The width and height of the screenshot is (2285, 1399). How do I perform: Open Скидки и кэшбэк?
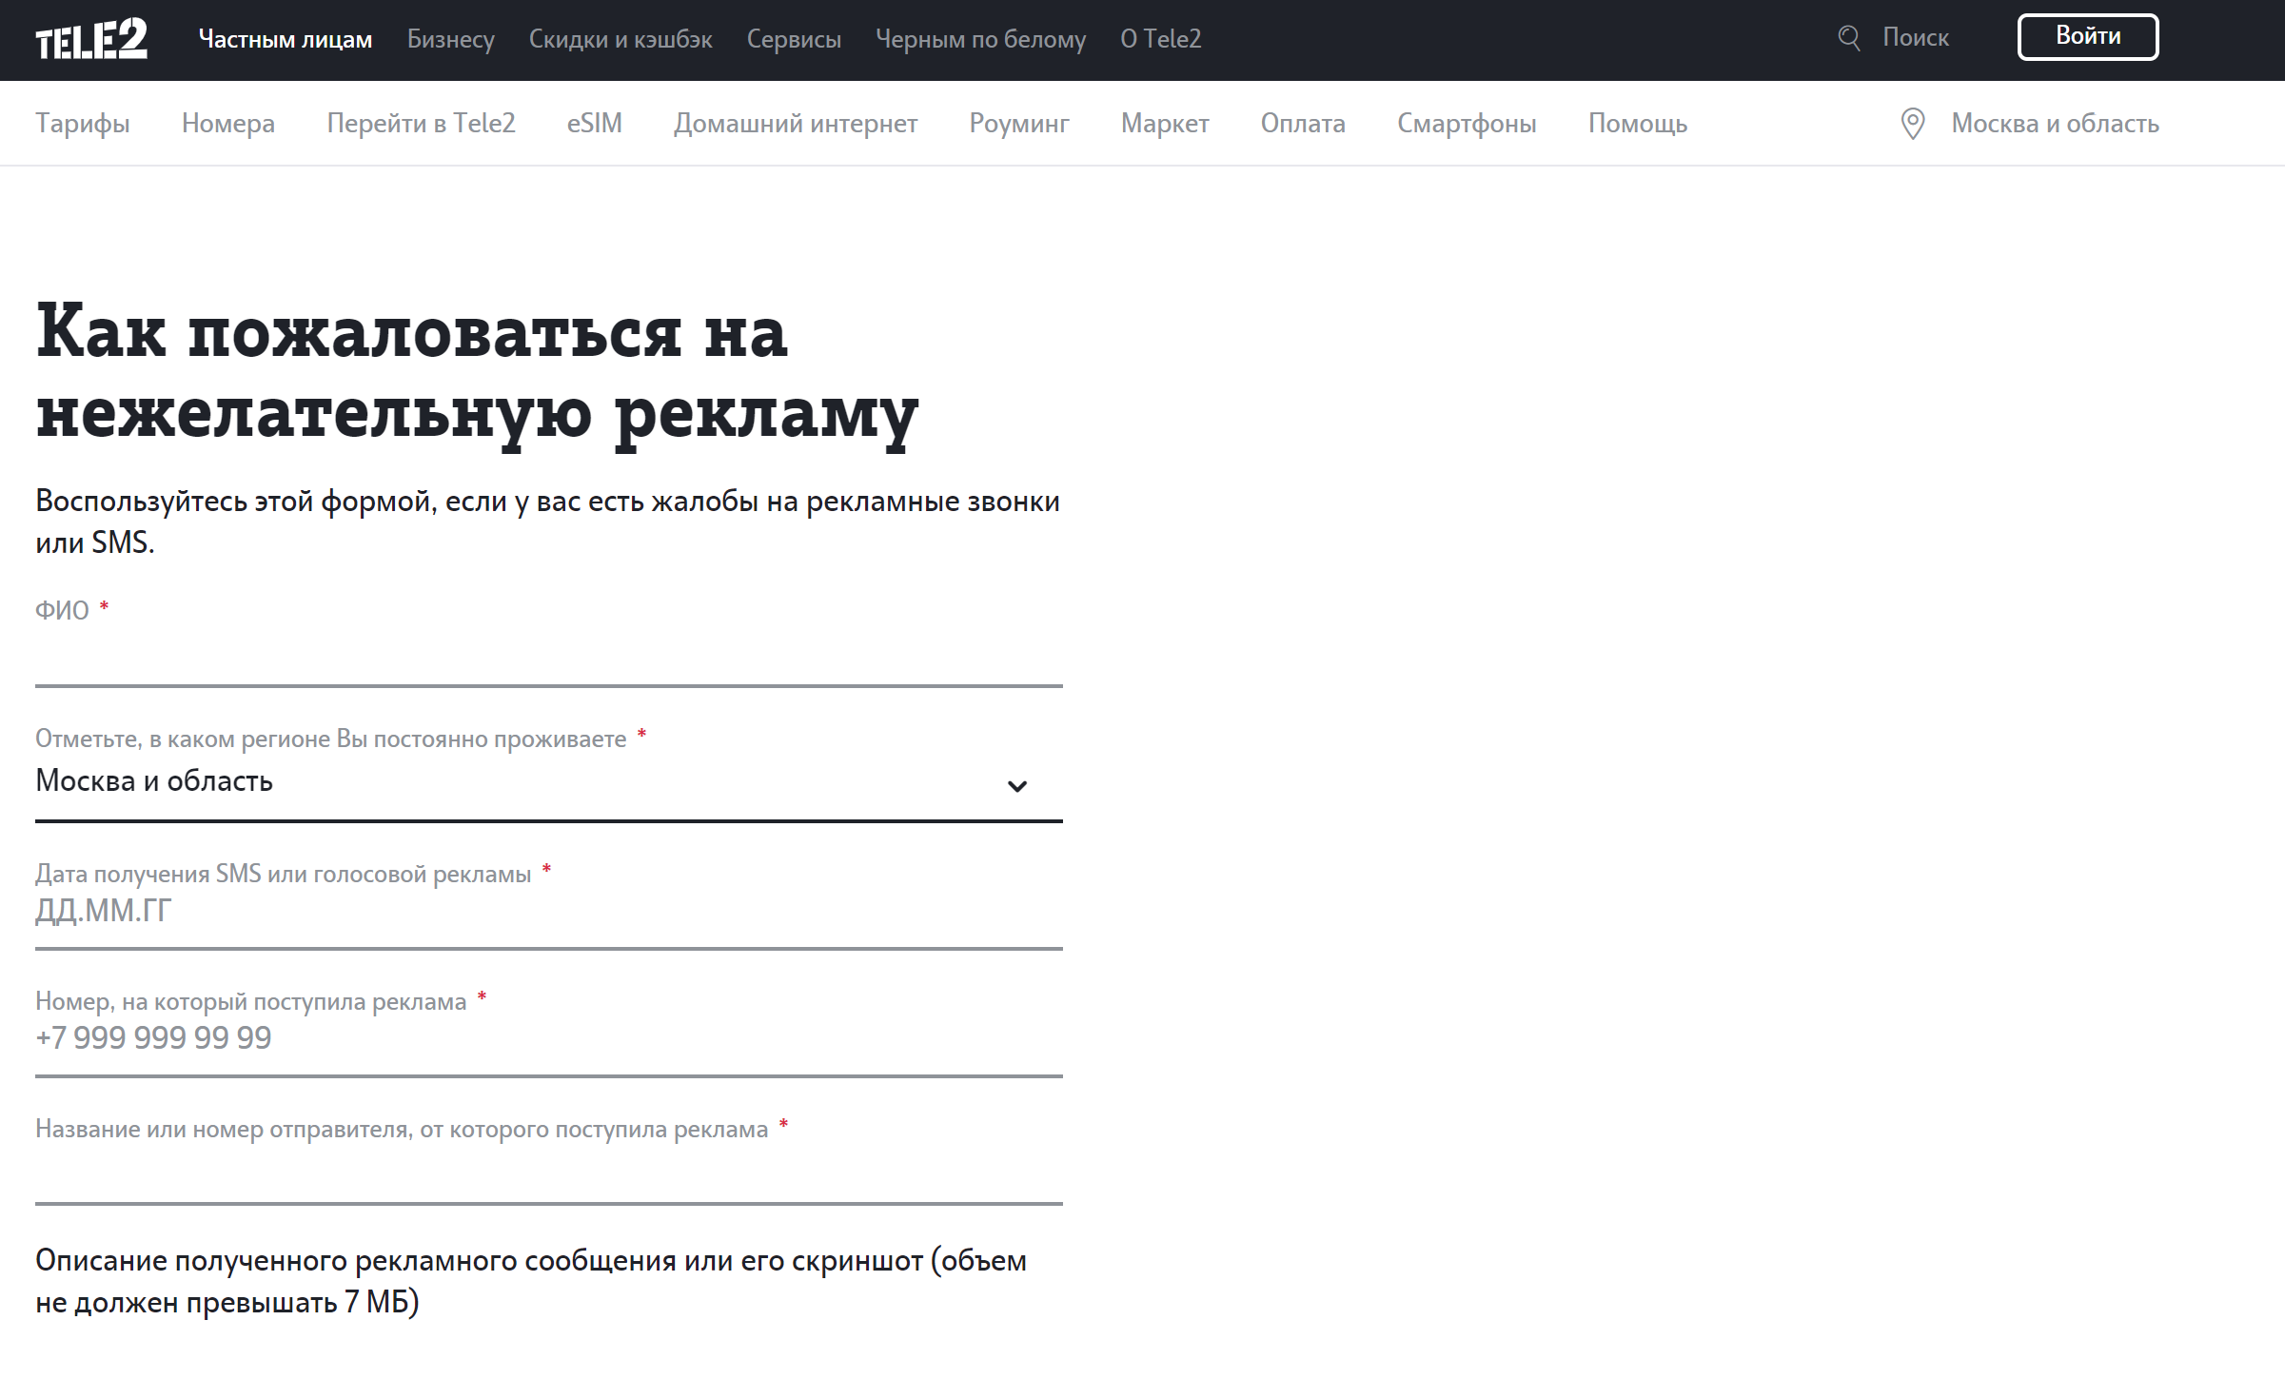[x=620, y=39]
